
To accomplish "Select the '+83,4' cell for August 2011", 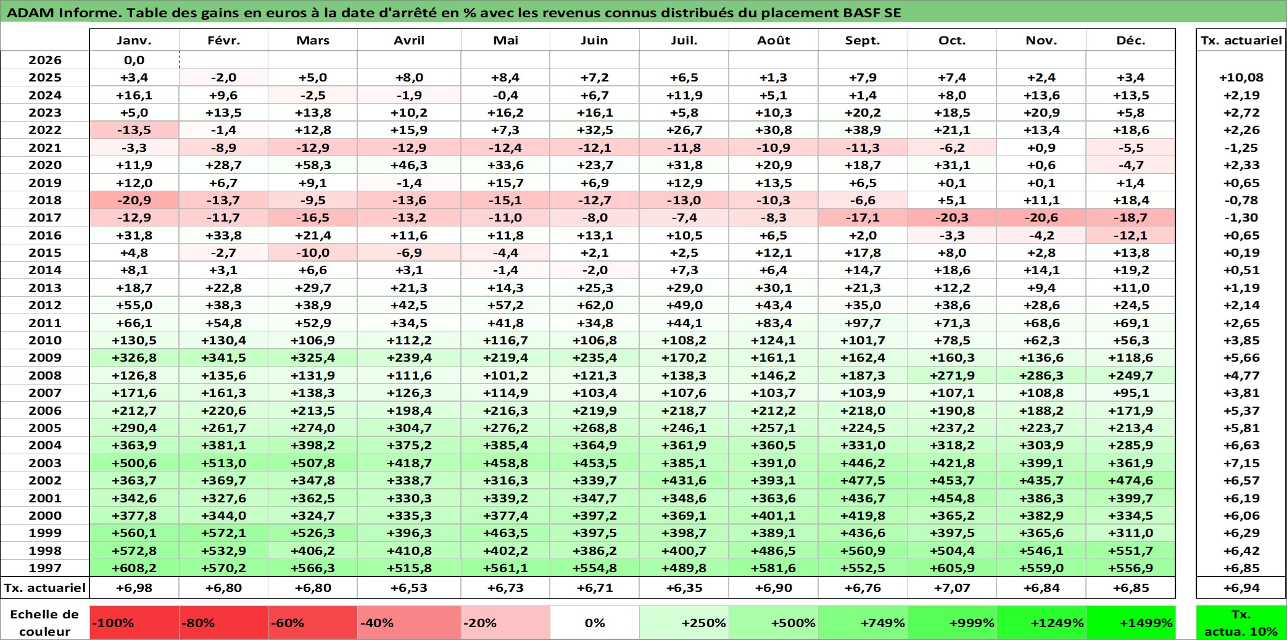I will (x=774, y=323).
